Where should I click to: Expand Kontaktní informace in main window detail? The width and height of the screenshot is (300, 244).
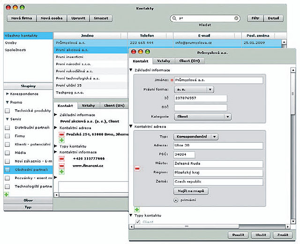pyautogui.click(x=55, y=152)
